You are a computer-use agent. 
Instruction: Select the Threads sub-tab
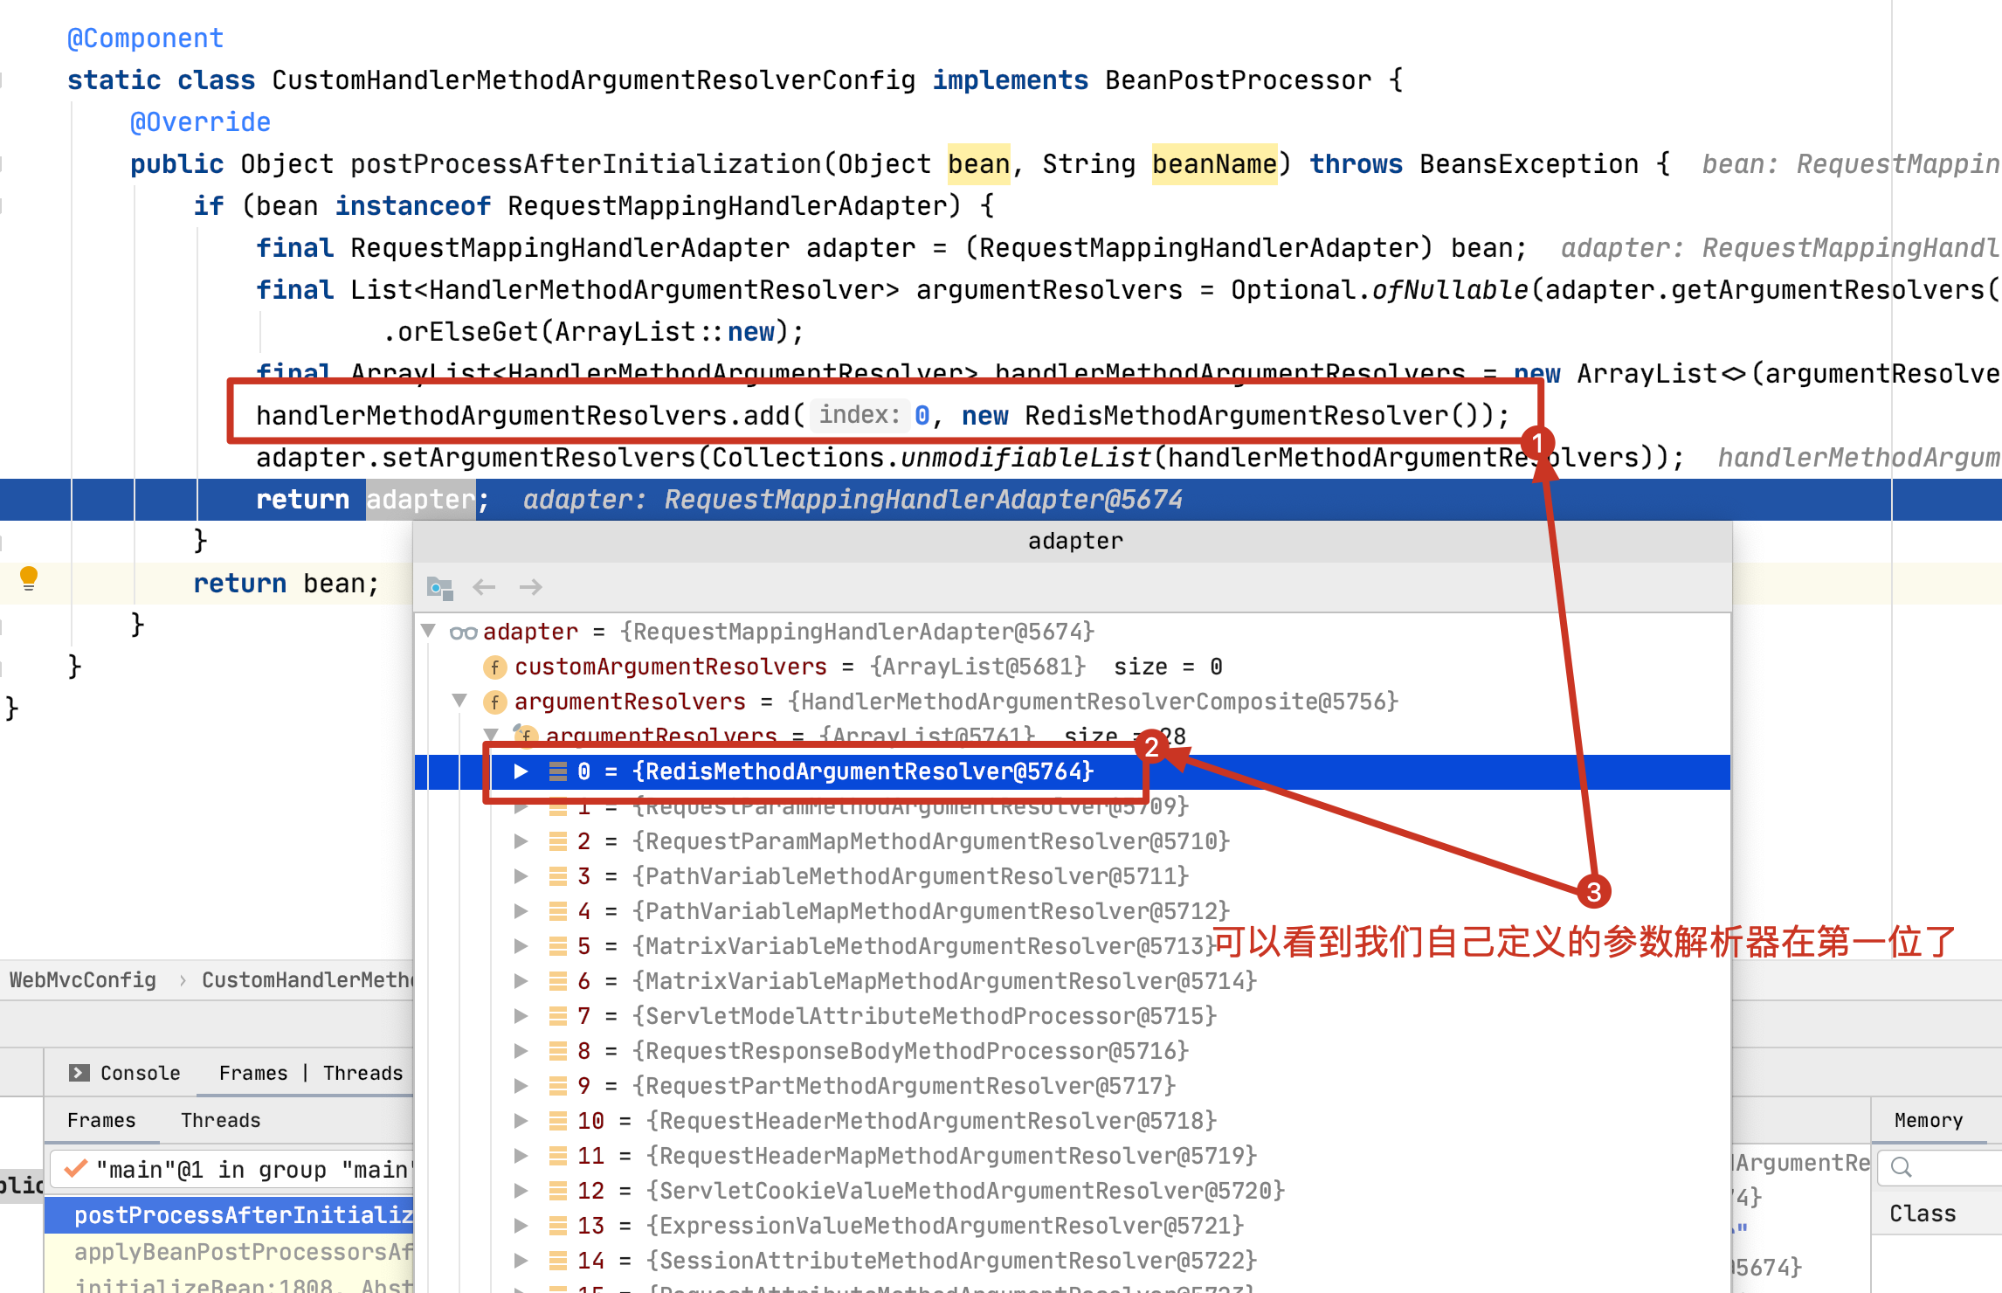pyautogui.click(x=220, y=1120)
